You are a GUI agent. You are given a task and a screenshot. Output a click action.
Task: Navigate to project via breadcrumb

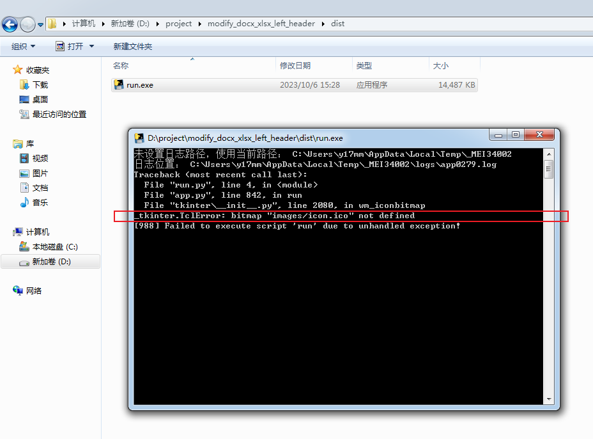tap(178, 23)
